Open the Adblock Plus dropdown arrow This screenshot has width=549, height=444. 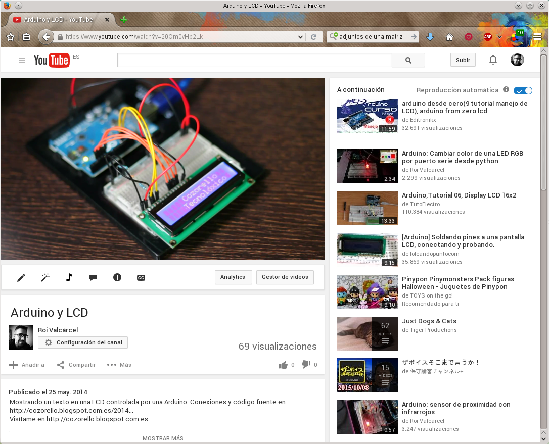[499, 37]
